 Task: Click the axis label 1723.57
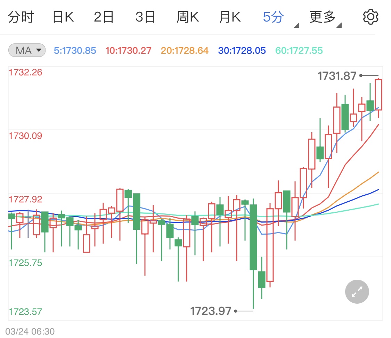click(25, 312)
